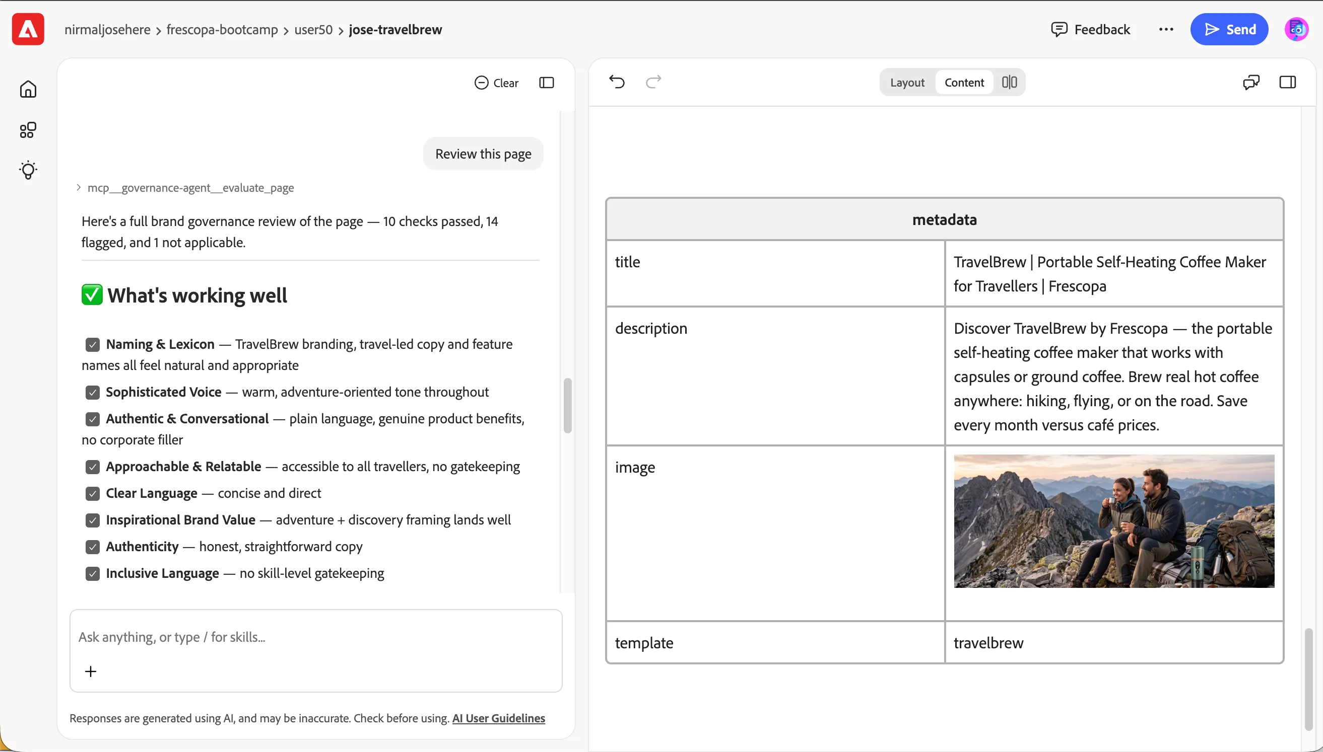The height and width of the screenshot is (752, 1323).
Task: Go to user50 breadcrumb
Action: tap(313, 29)
